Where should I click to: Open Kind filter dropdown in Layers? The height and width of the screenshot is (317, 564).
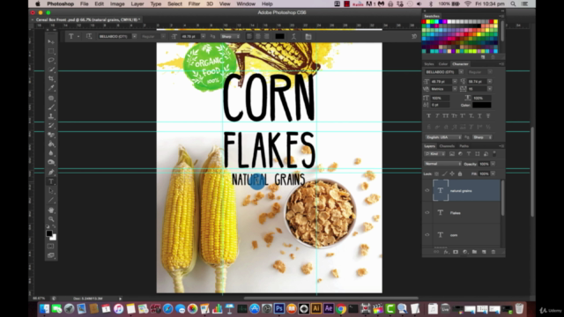click(434, 154)
